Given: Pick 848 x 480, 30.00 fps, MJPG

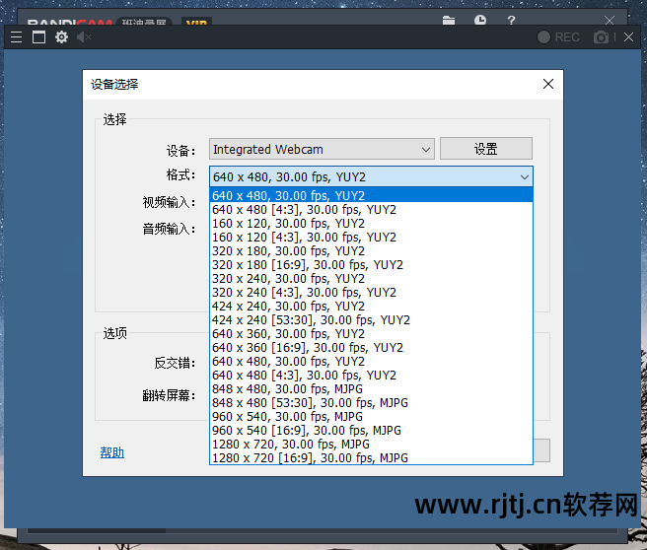Looking at the screenshot, I should (372, 388).
